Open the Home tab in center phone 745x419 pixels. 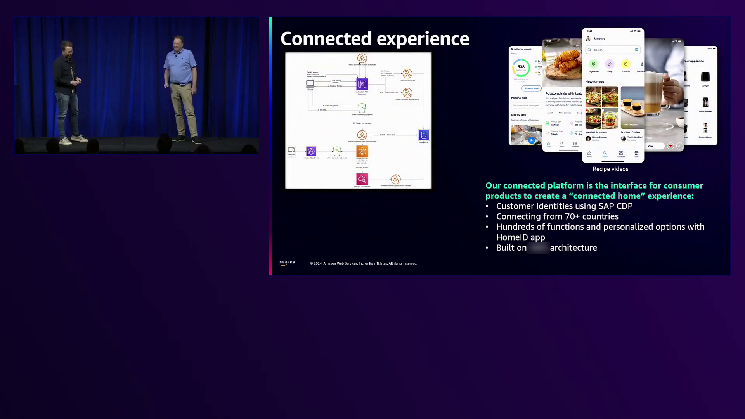point(589,154)
